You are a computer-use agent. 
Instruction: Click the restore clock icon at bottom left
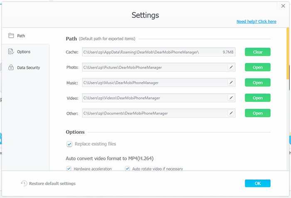click(x=24, y=184)
